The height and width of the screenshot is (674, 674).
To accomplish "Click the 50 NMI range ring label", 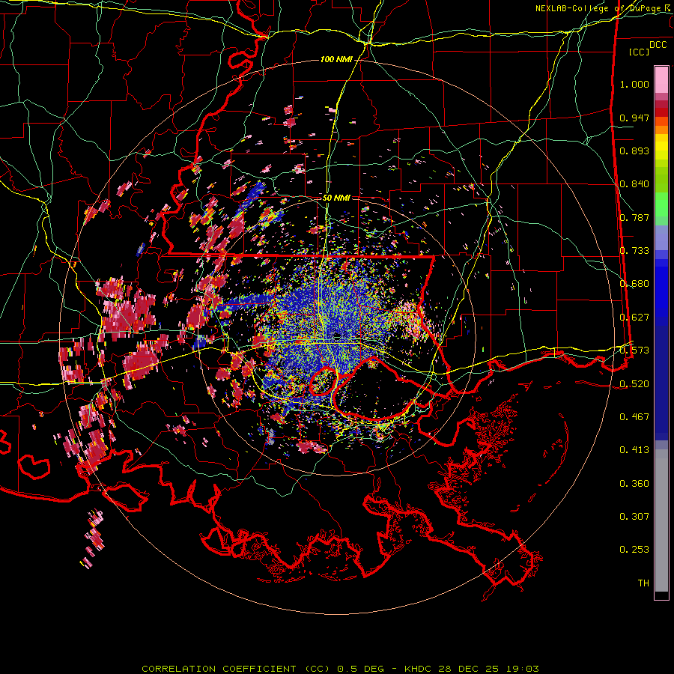I will click(336, 198).
